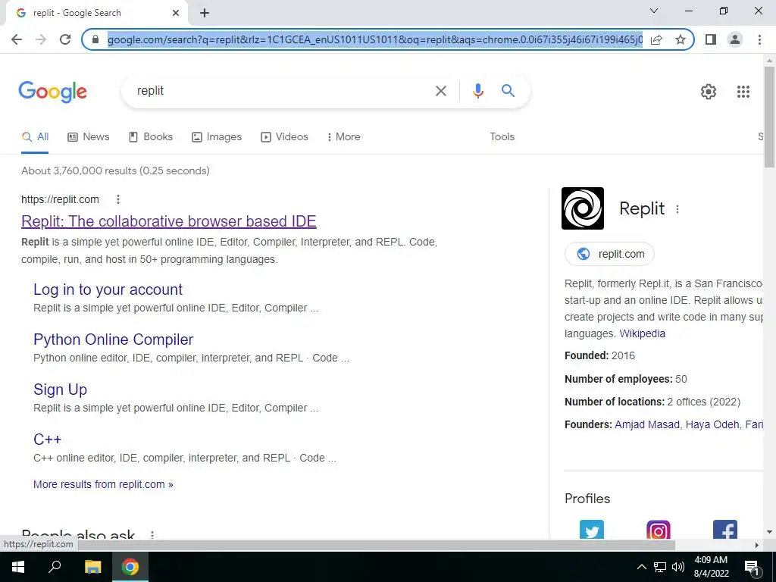This screenshot has width=776, height=582.
Task: Open founder Amjad Masad link
Action: click(647, 424)
